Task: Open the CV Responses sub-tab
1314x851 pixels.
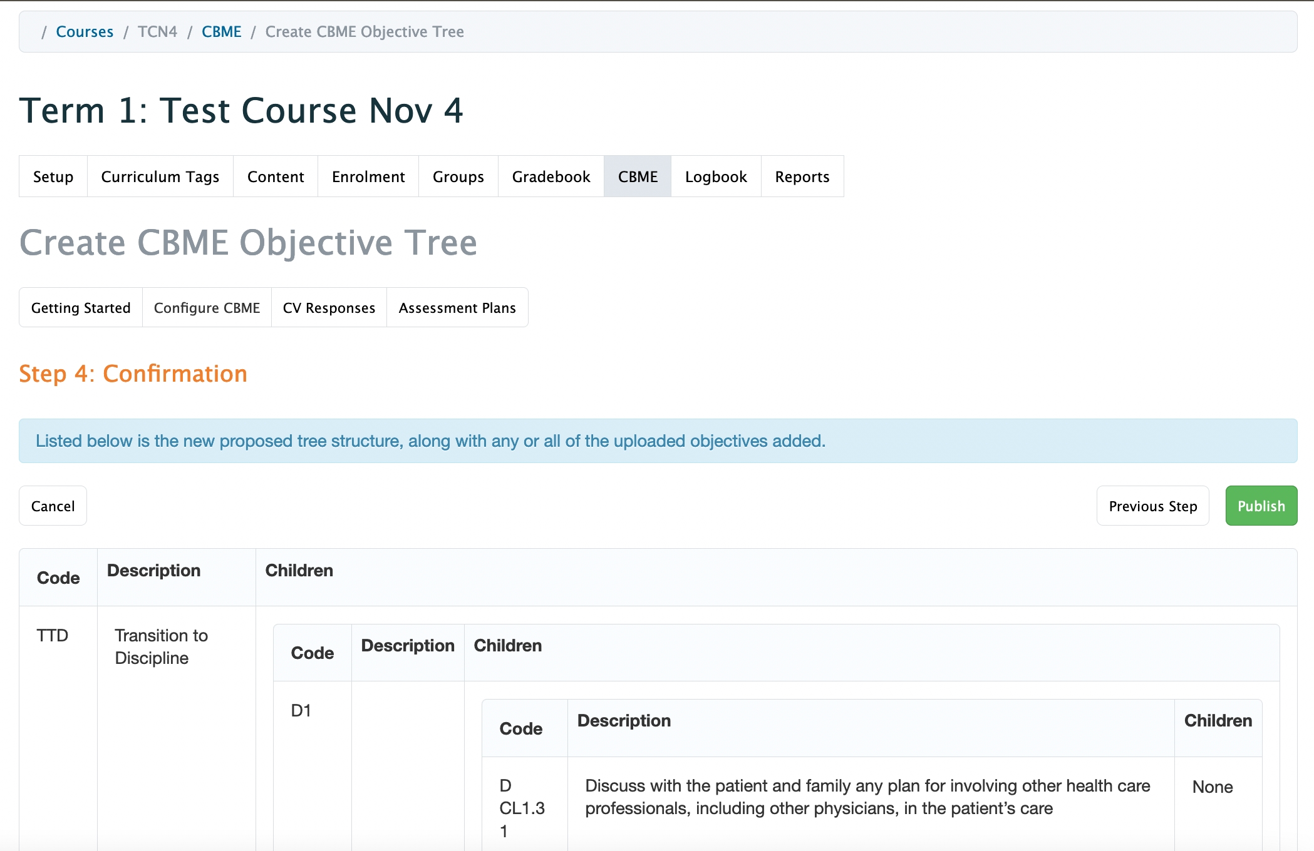Action: [329, 308]
